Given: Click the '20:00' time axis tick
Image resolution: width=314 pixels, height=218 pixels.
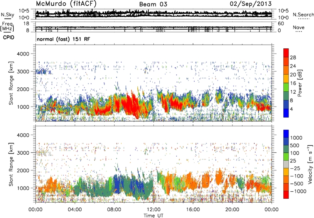Looking at the screenshot, I should point(232,210).
